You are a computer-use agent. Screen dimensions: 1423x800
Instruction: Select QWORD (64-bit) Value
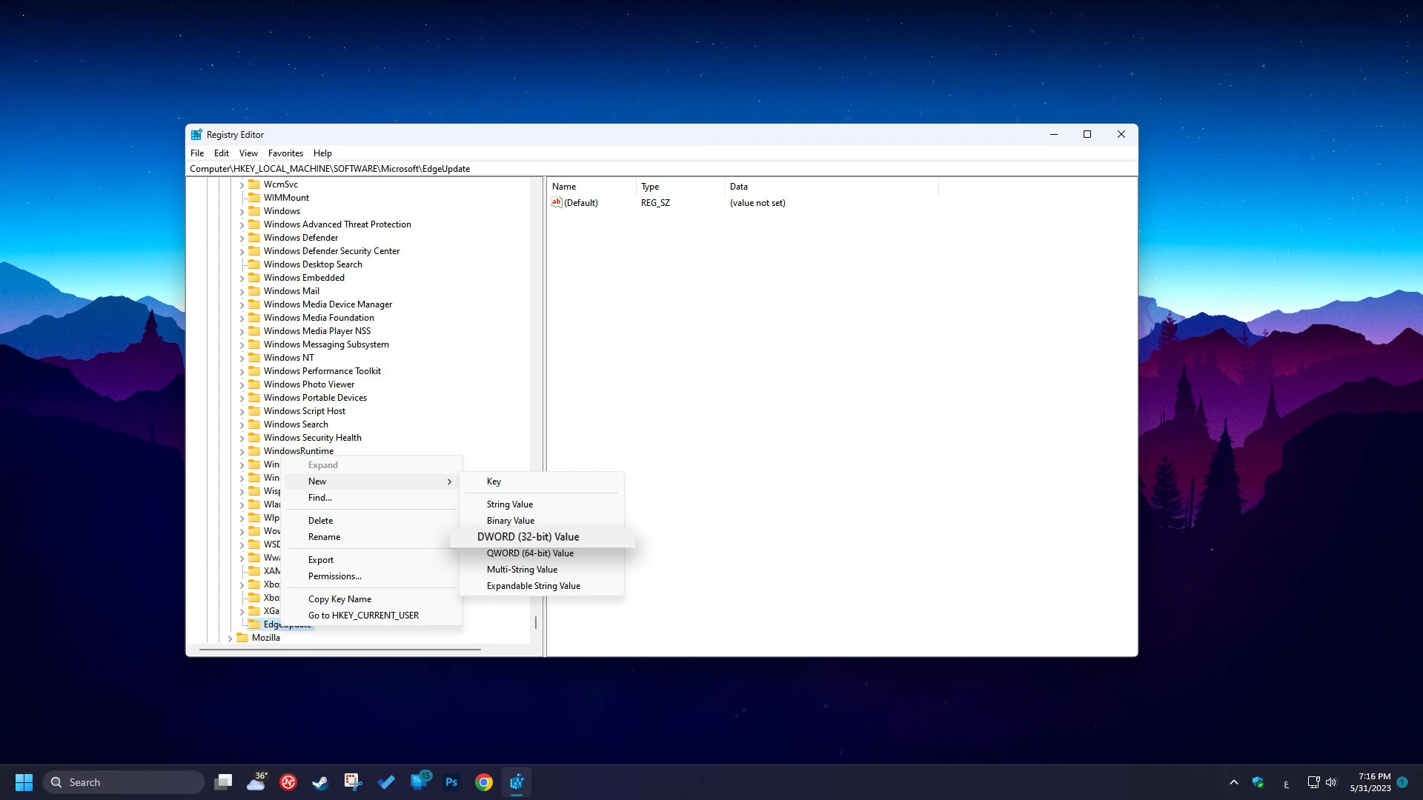(542, 553)
